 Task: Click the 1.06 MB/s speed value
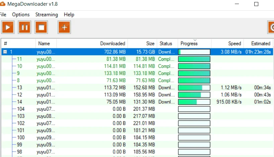(231, 95)
